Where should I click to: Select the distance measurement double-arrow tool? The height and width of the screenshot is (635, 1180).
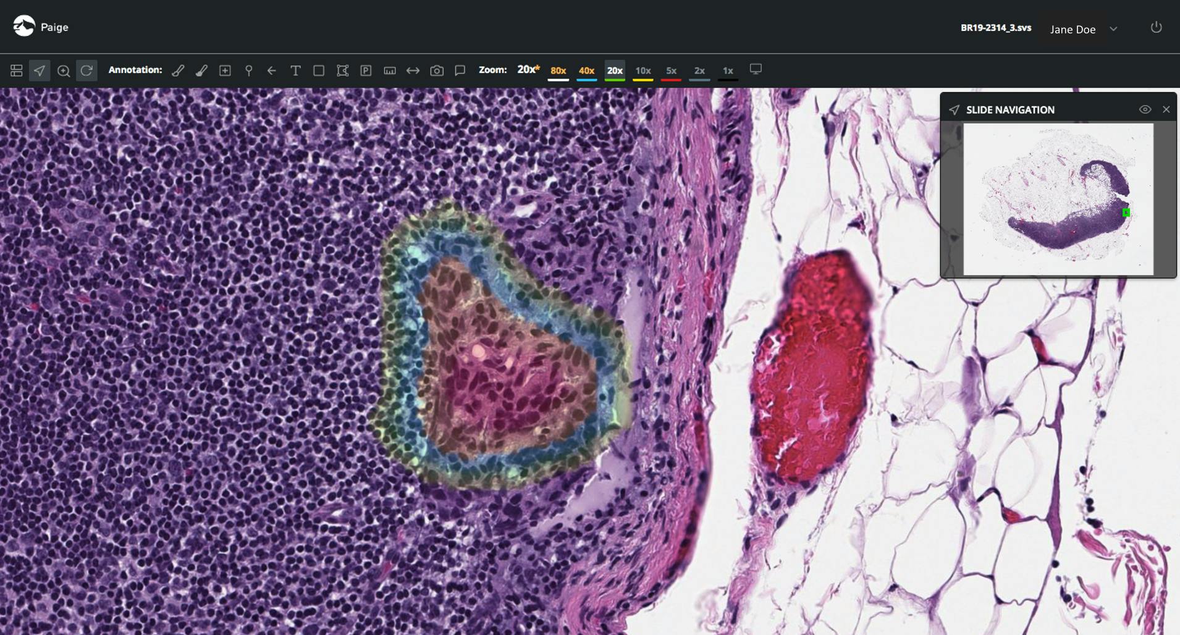click(x=413, y=70)
